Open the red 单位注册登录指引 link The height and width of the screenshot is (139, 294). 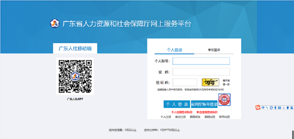(x=207, y=112)
